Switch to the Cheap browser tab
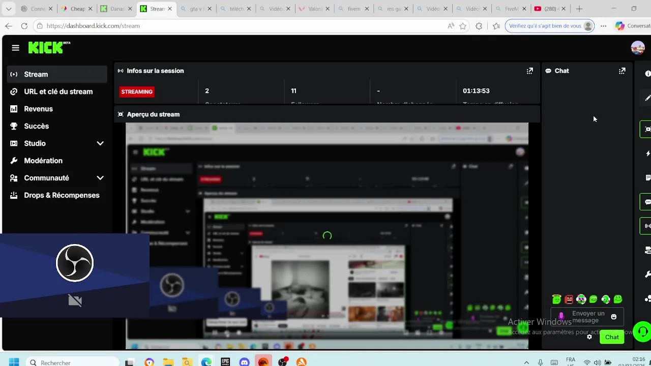651x366 pixels. pos(74,9)
